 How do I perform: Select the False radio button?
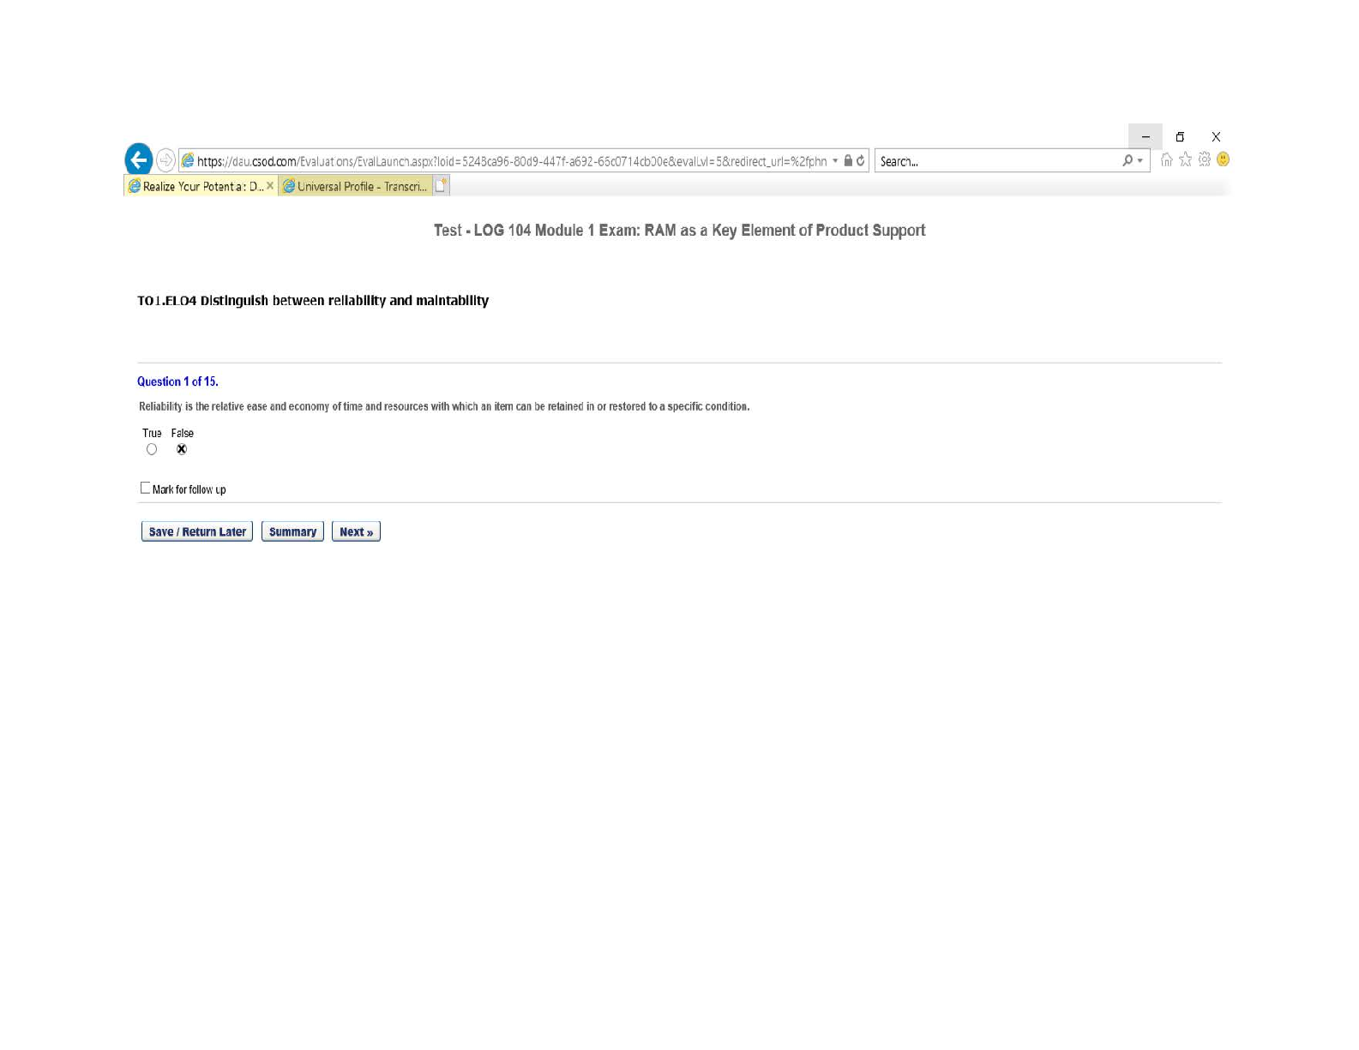(x=182, y=449)
